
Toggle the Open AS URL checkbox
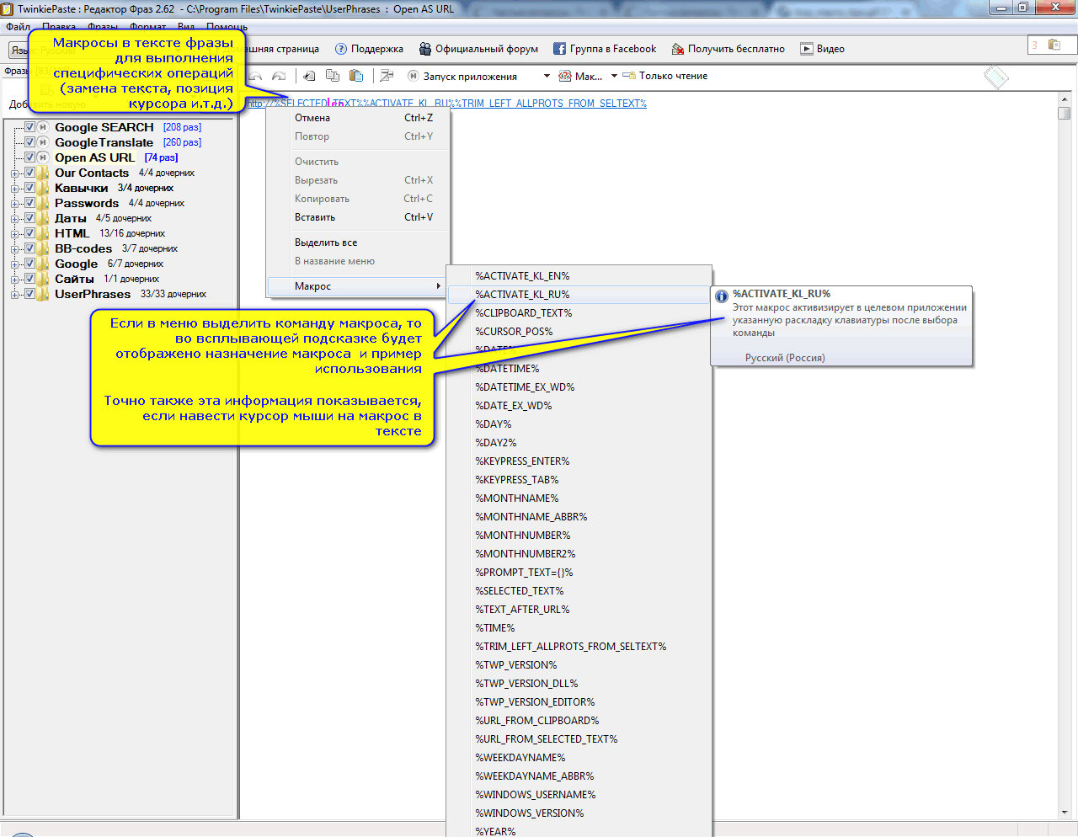pos(29,157)
